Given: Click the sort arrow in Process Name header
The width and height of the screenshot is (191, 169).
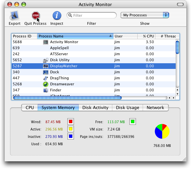Looking at the screenshot, I should (x=110, y=36).
